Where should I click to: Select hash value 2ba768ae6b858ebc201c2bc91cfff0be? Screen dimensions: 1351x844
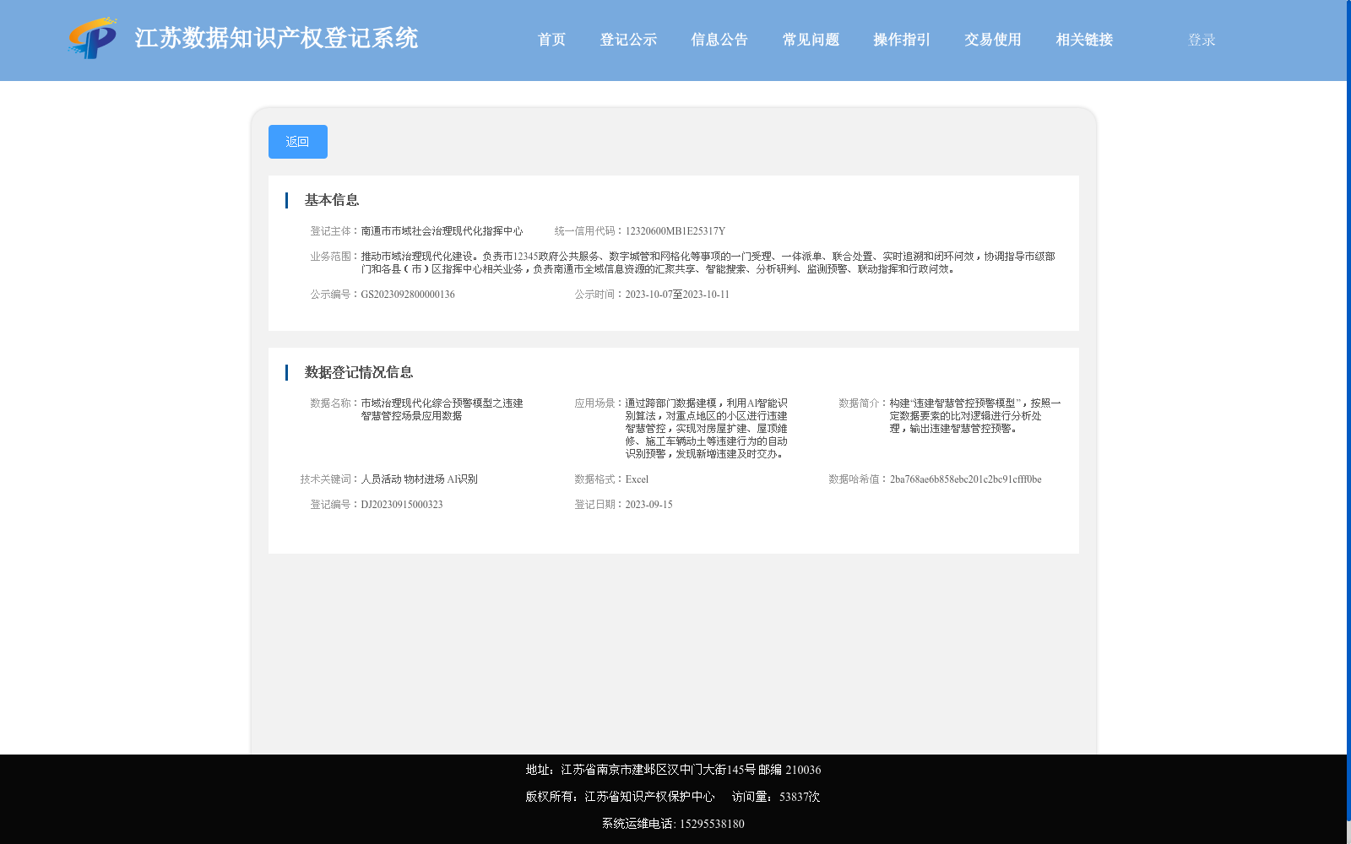tap(965, 479)
